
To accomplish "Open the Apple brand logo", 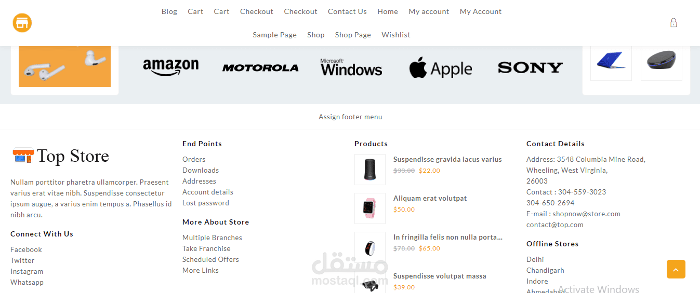I will tap(441, 68).
